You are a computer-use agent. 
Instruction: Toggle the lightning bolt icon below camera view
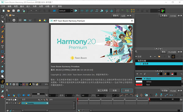pos(30,84)
